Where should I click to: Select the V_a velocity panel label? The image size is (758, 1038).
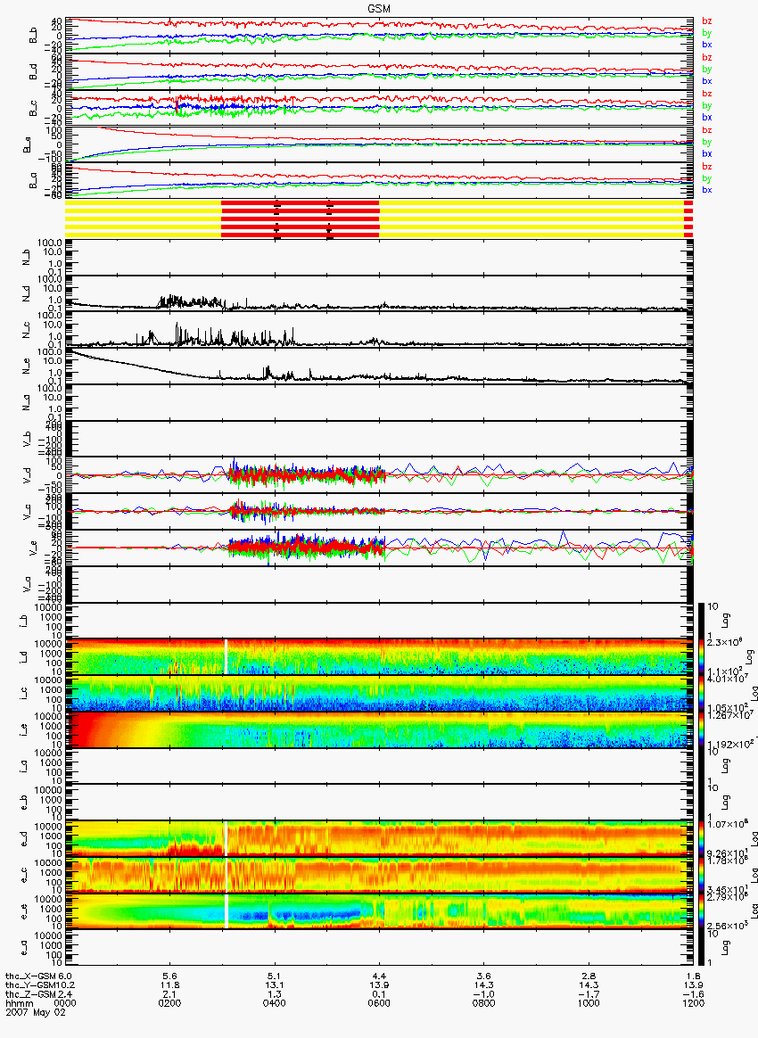27,584
